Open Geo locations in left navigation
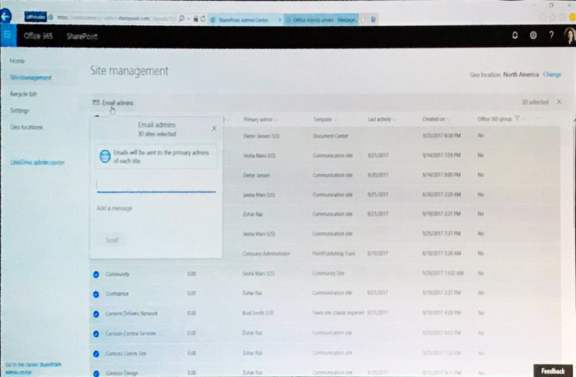576x377 pixels. pyautogui.click(x=26, y=127)
